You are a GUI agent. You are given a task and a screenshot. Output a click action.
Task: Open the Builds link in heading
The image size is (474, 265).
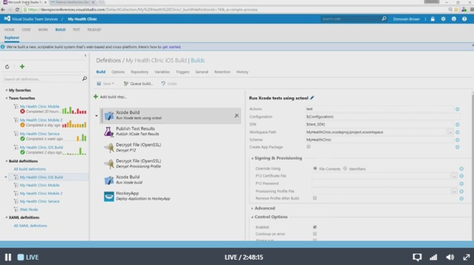197,60
